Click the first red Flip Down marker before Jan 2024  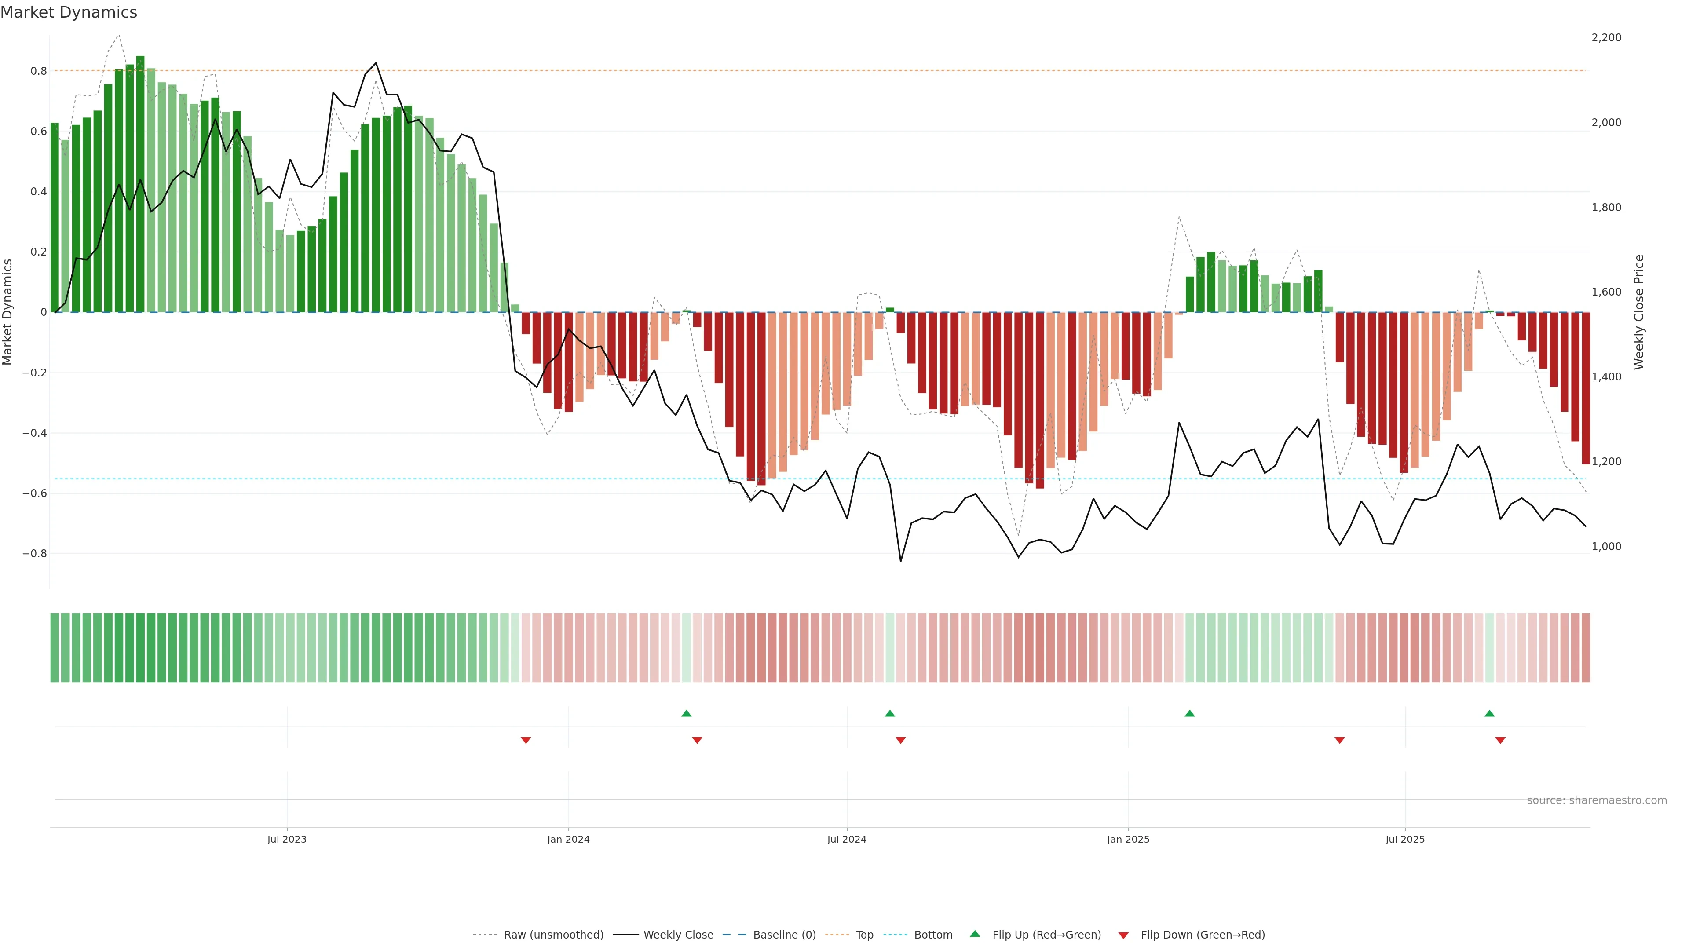tap(525, 740)
